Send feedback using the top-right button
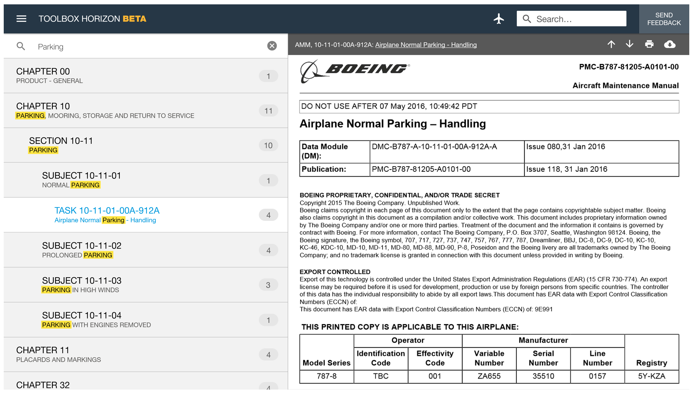Viewport: 693px width, 393px height. [664, 19]
